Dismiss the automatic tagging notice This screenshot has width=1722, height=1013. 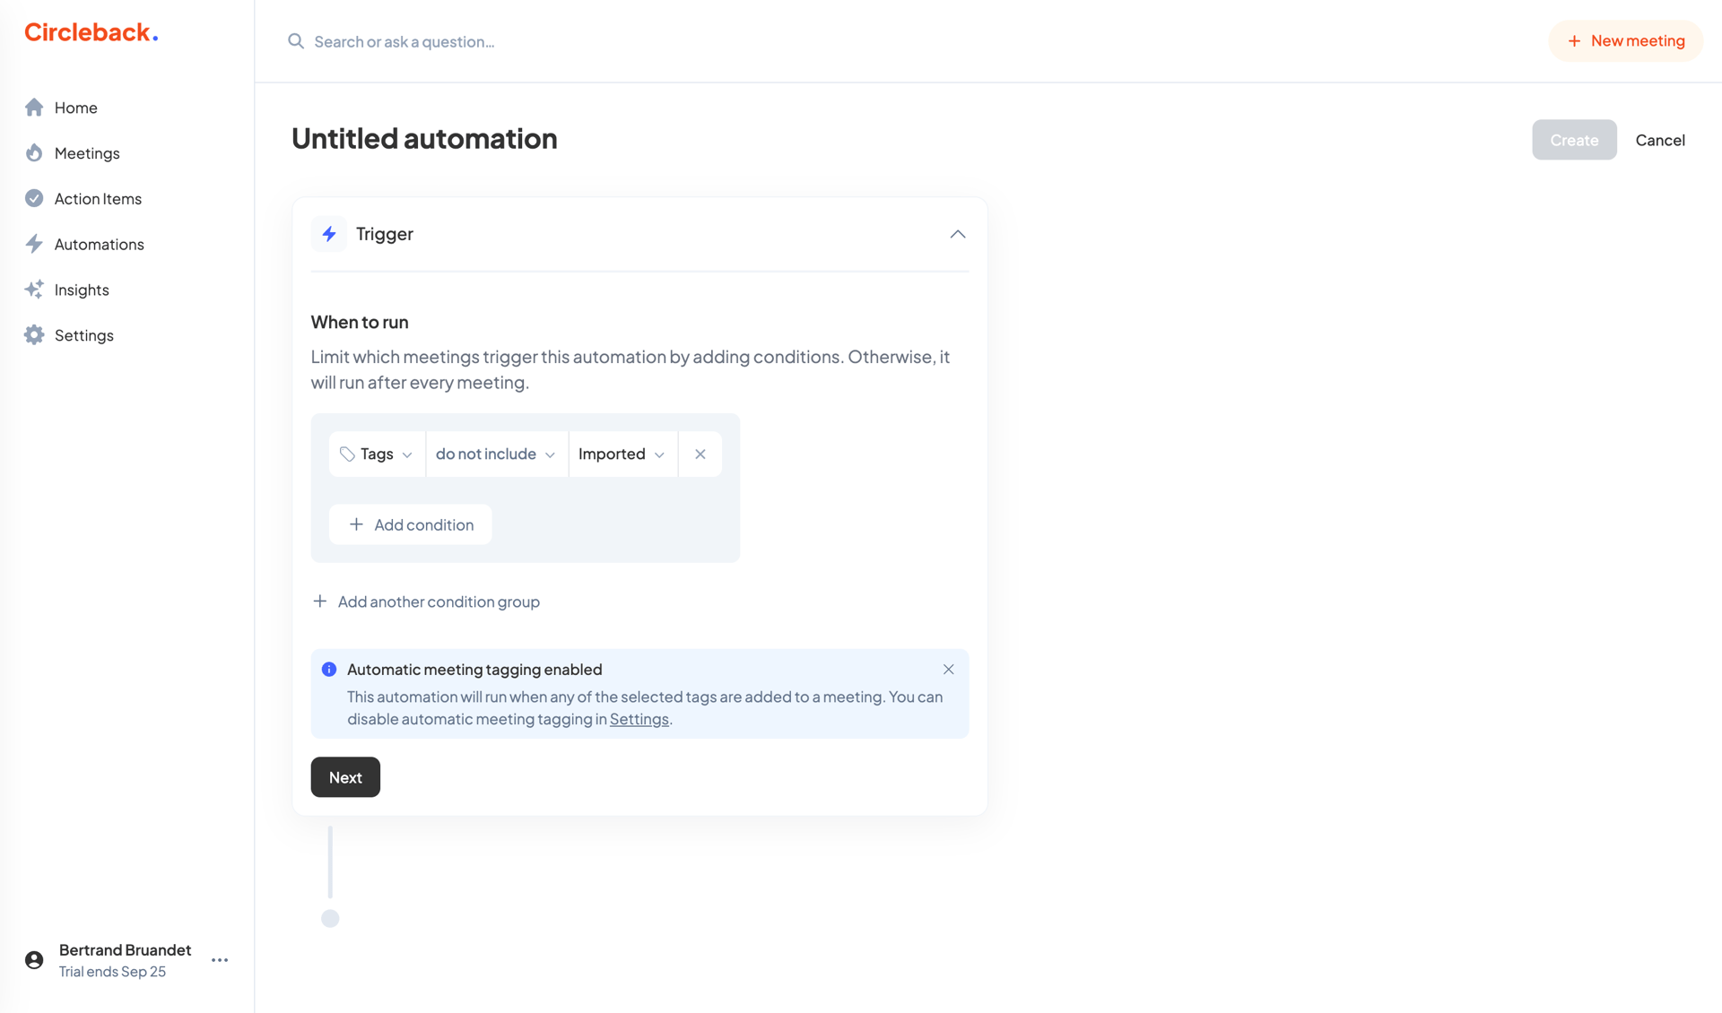coord(948,669)
